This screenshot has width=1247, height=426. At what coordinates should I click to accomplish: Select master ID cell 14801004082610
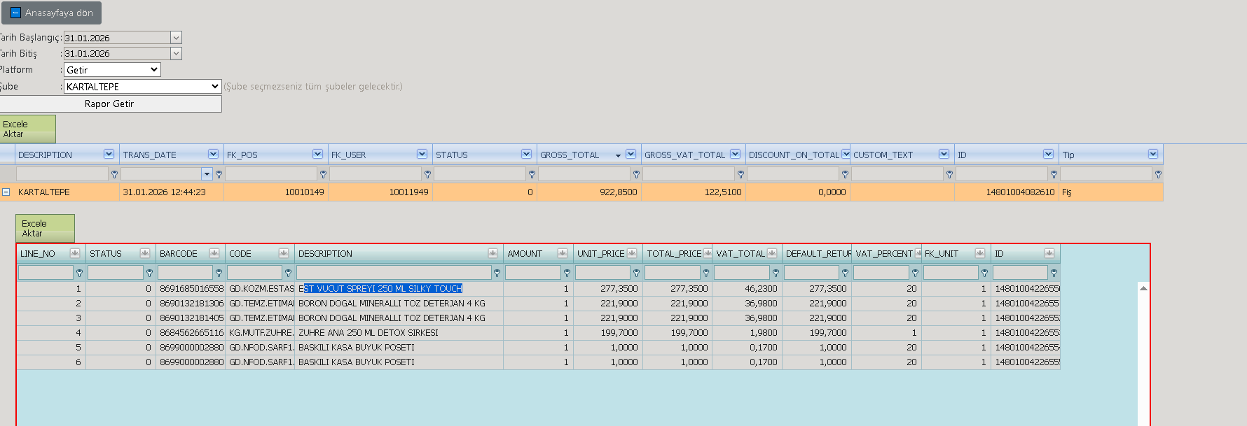(1006, 192)
